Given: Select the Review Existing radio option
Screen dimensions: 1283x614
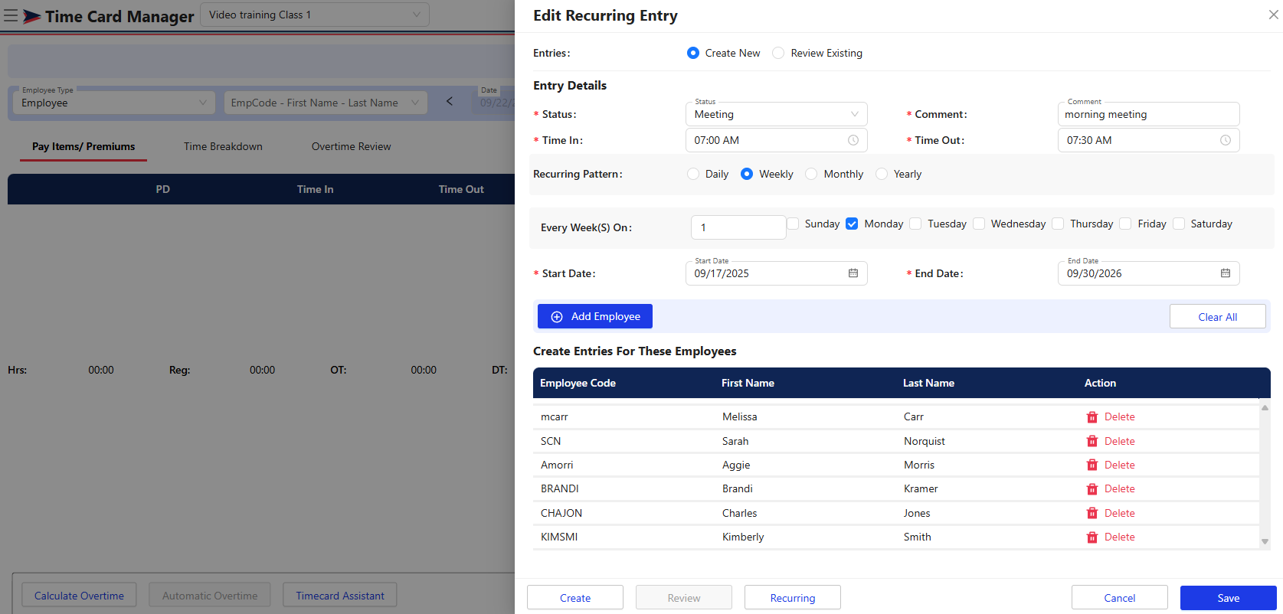Looking at the screenshot, I should coord(778,53).
